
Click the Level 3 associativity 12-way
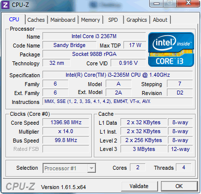[x=180, y=149]
